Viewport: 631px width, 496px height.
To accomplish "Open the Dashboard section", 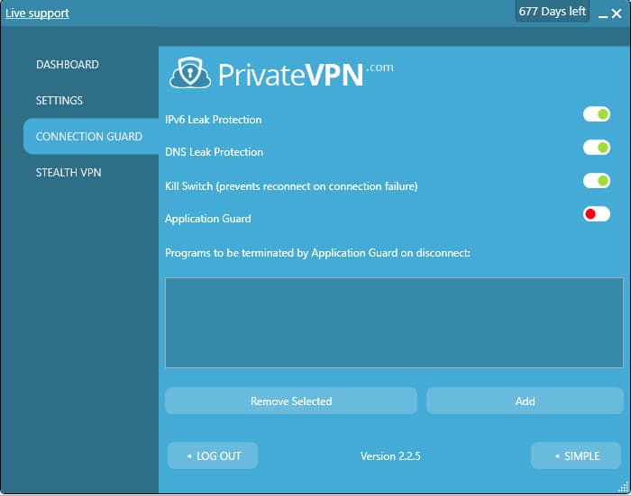I will [68, 65].
